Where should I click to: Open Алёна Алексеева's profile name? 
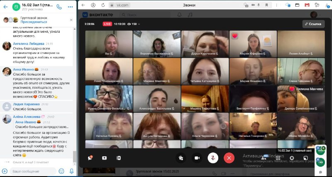click(27, 117)
